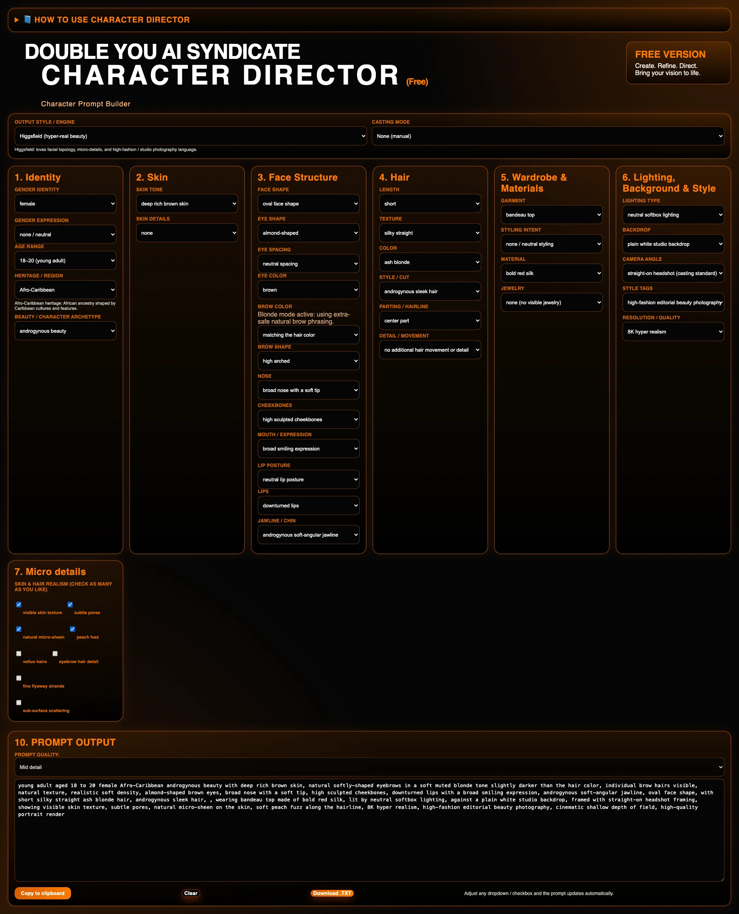Open Lighting Type dropdown
739x914 pixels.
pos(673,215)
